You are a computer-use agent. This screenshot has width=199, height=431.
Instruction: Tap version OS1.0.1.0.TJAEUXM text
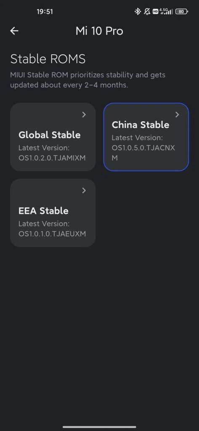point(52,234)
